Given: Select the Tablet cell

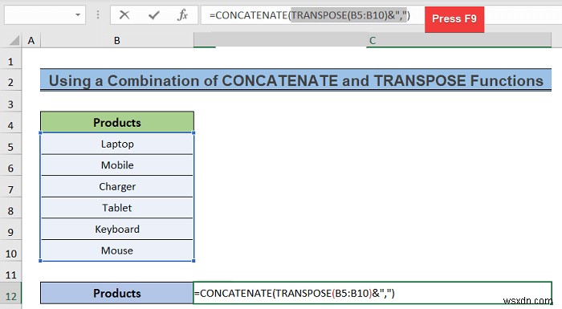Looking at the screenshot, I should click(117, 208).
